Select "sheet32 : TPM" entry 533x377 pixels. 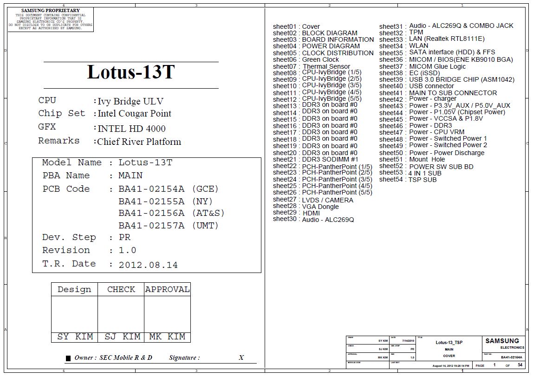pos(402,32)
